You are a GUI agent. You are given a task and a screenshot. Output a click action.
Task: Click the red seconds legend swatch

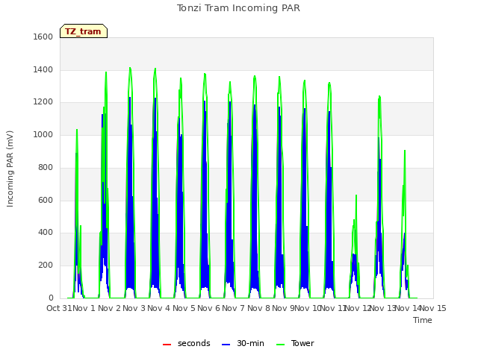point(167,345)
